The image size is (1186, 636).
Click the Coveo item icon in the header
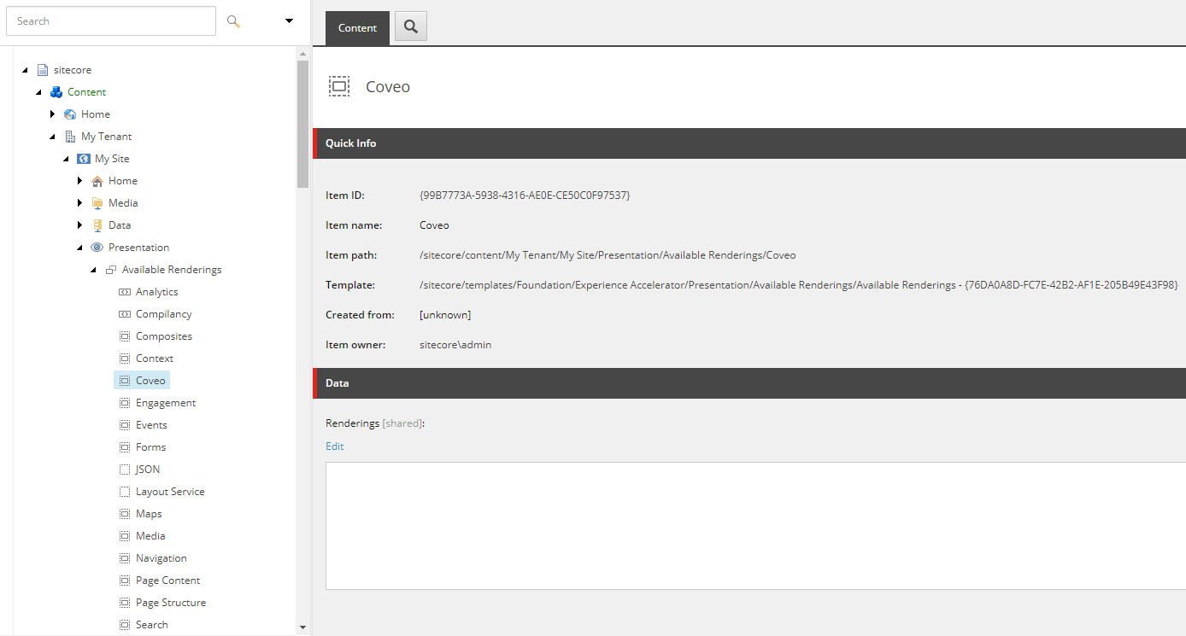click(x=339, y=86)
